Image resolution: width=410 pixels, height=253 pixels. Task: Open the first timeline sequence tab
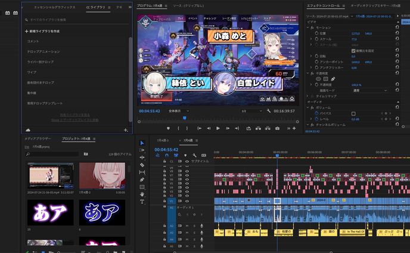[163, 140]
